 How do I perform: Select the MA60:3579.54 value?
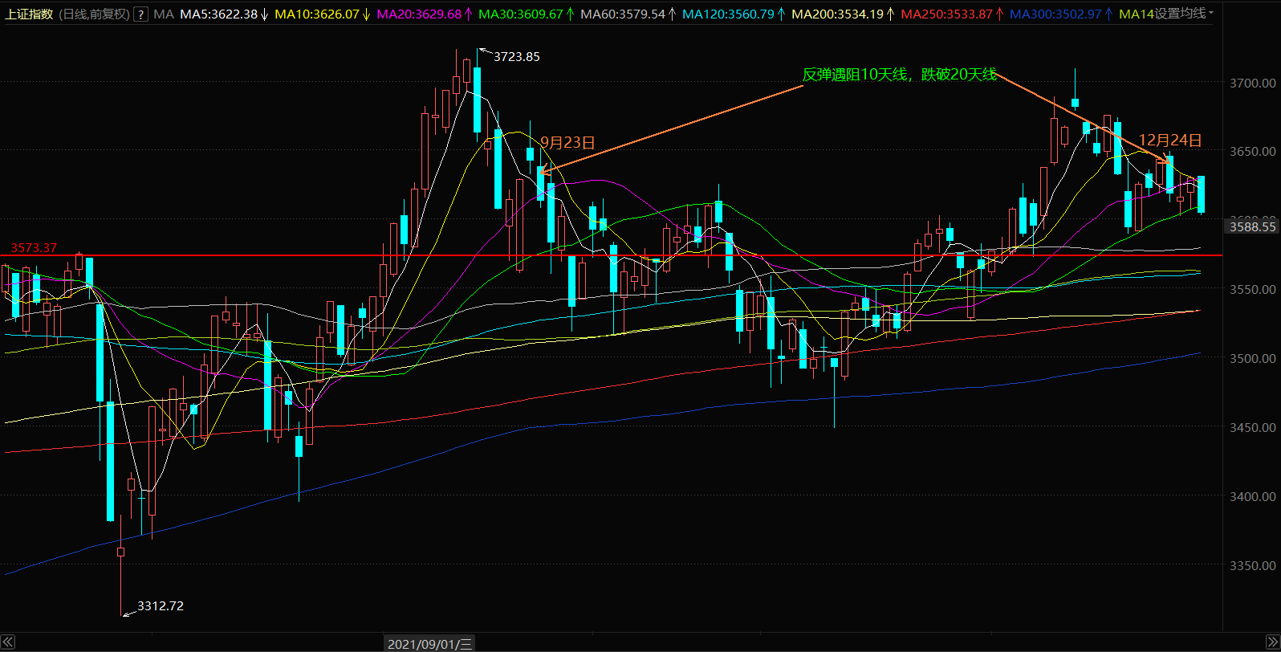click(623, 14)
